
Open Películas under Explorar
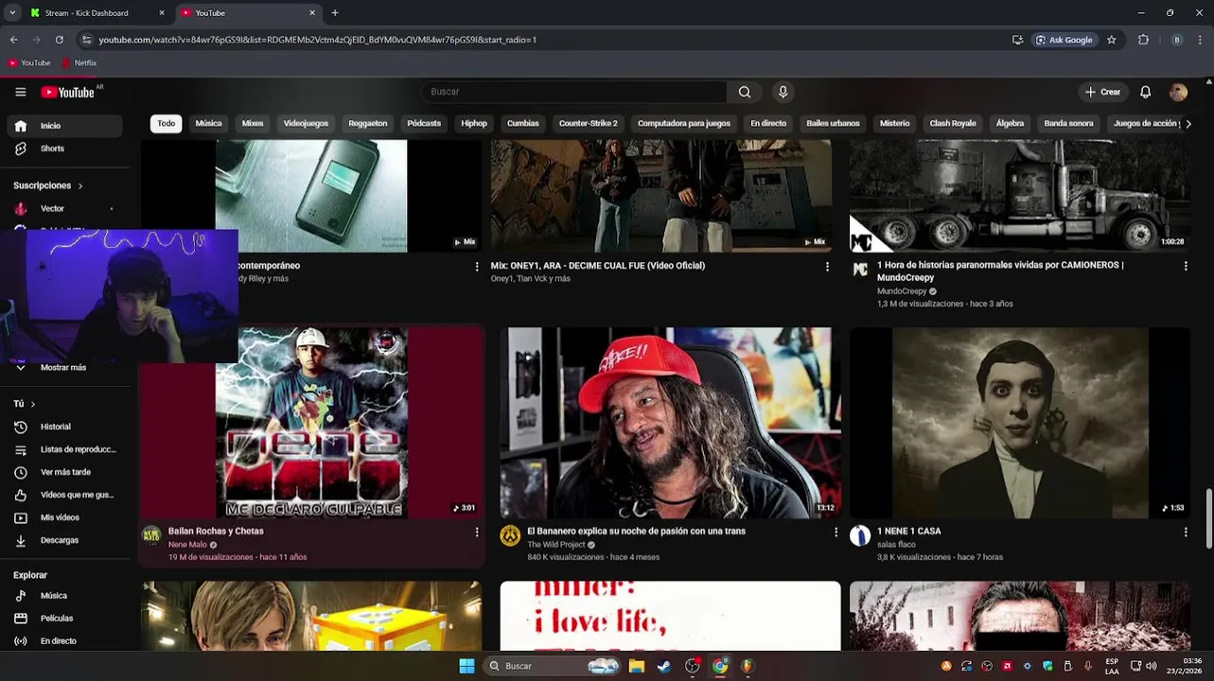point(64,618)
